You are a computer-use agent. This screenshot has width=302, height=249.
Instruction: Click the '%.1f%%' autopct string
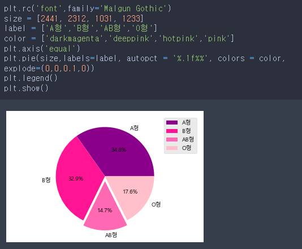pos(190,58)
